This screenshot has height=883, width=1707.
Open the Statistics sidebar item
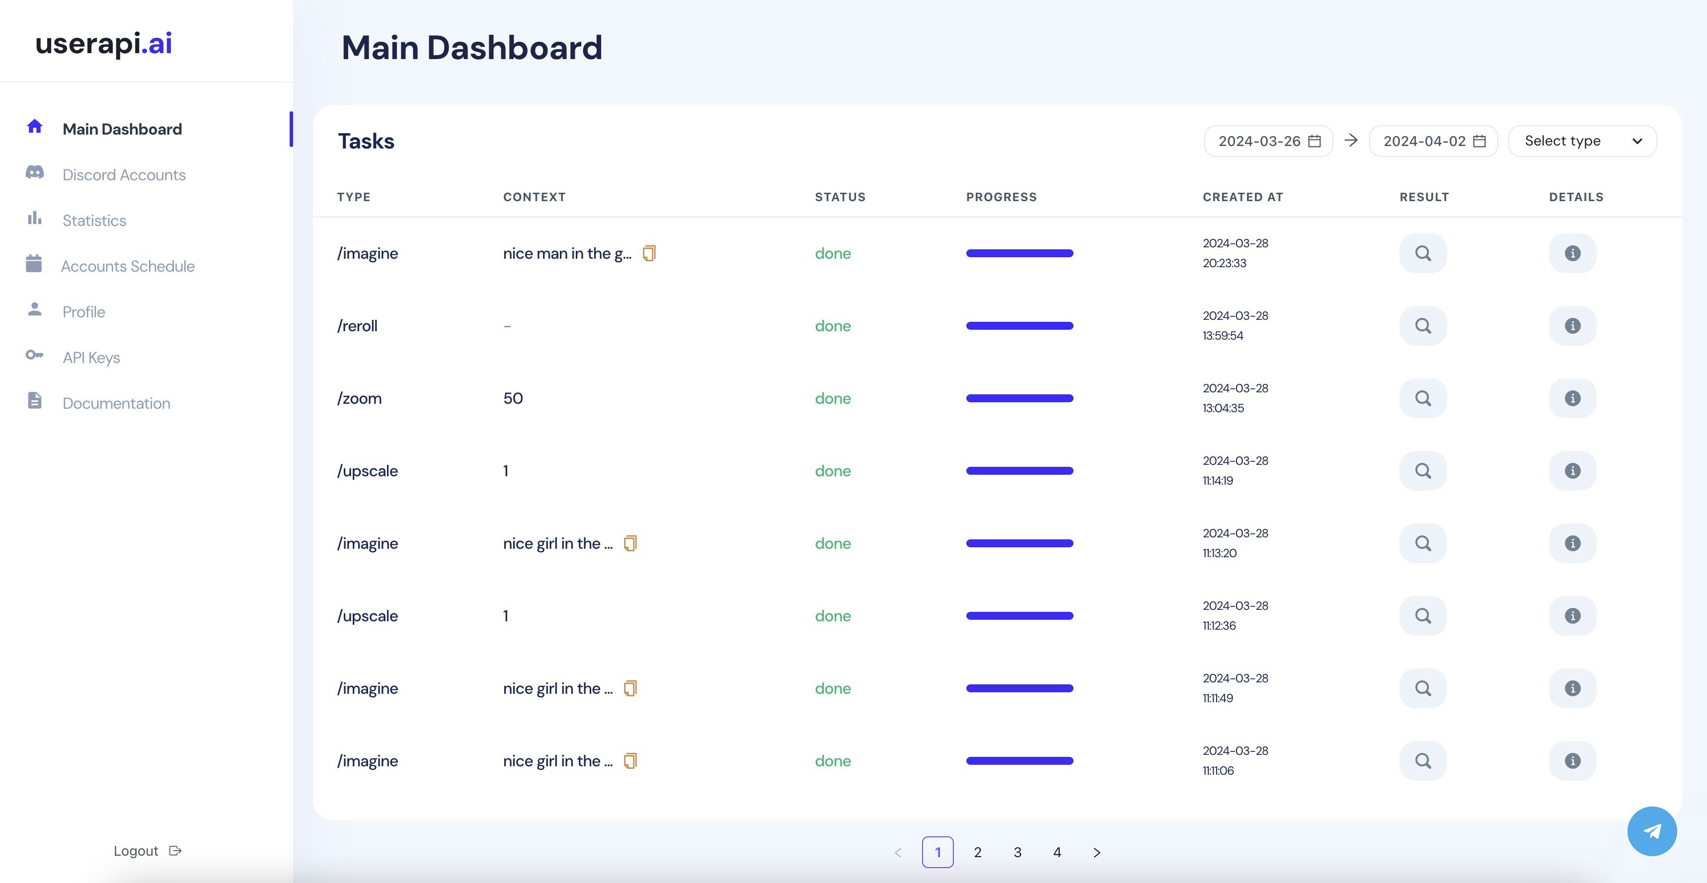point(94,221)
